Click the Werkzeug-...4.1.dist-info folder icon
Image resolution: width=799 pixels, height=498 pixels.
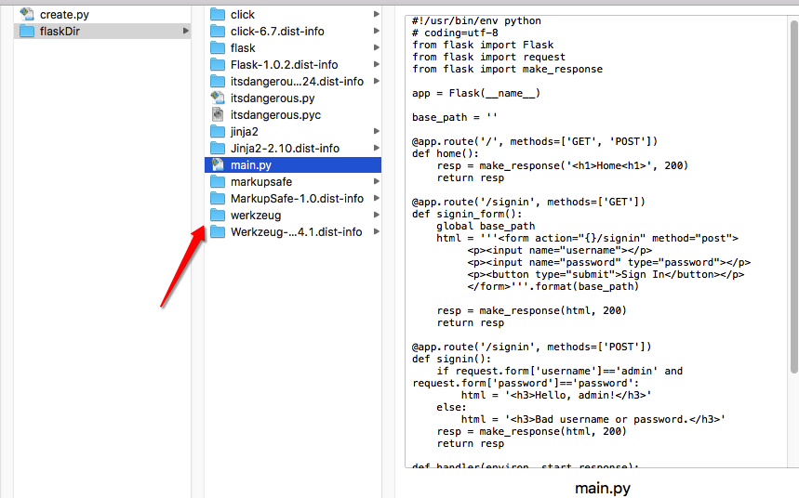coord(218,231)
